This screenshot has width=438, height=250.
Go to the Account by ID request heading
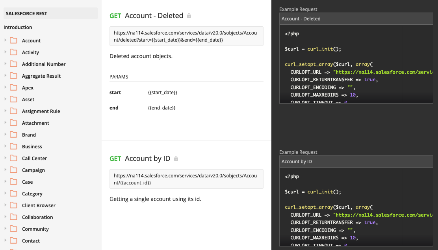point(147,159)
